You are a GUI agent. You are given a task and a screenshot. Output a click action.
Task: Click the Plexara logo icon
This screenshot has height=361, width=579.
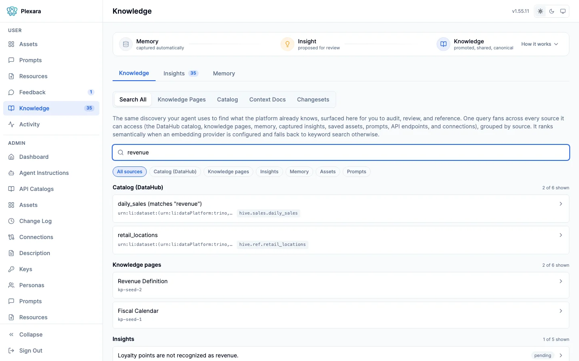coord(12,11)
